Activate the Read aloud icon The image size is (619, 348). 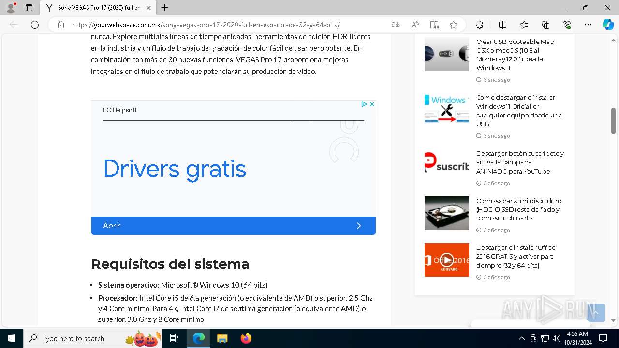pyautogui.click(x=415, y=25)
